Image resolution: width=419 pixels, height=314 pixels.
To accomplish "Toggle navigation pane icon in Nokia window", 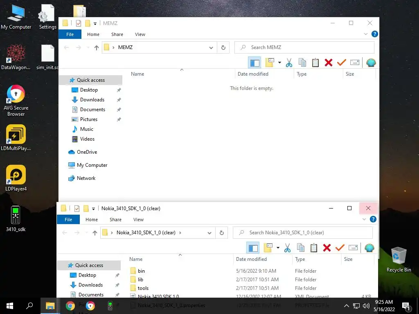I will (253, 248).
